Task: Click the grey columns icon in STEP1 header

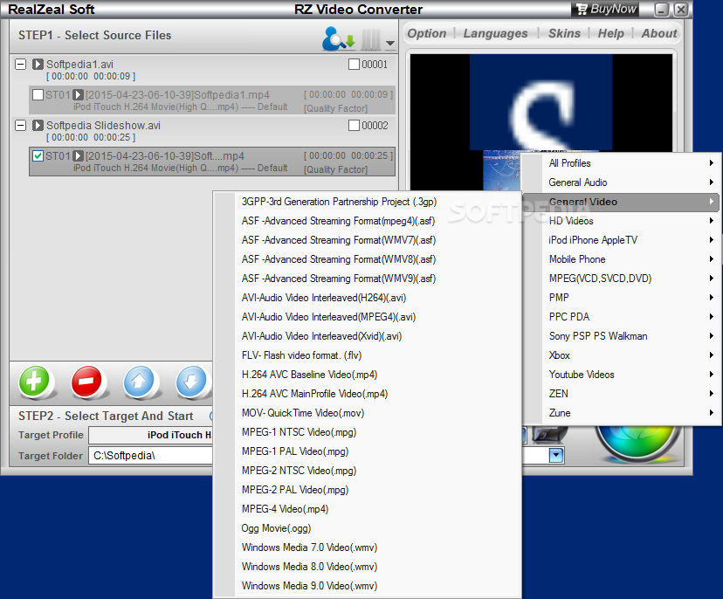Action: coord(371,39)
